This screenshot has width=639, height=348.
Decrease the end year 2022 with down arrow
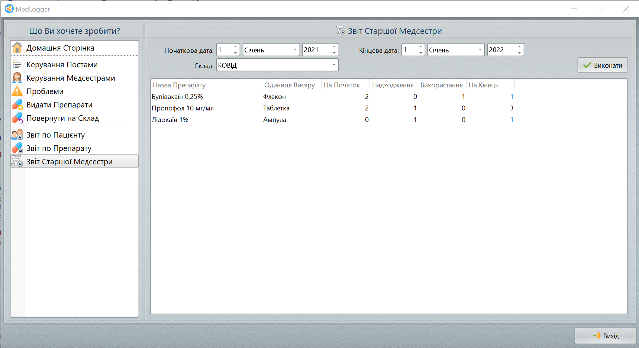519,52
